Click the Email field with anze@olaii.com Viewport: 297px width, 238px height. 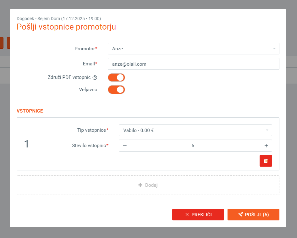[193, 64]
